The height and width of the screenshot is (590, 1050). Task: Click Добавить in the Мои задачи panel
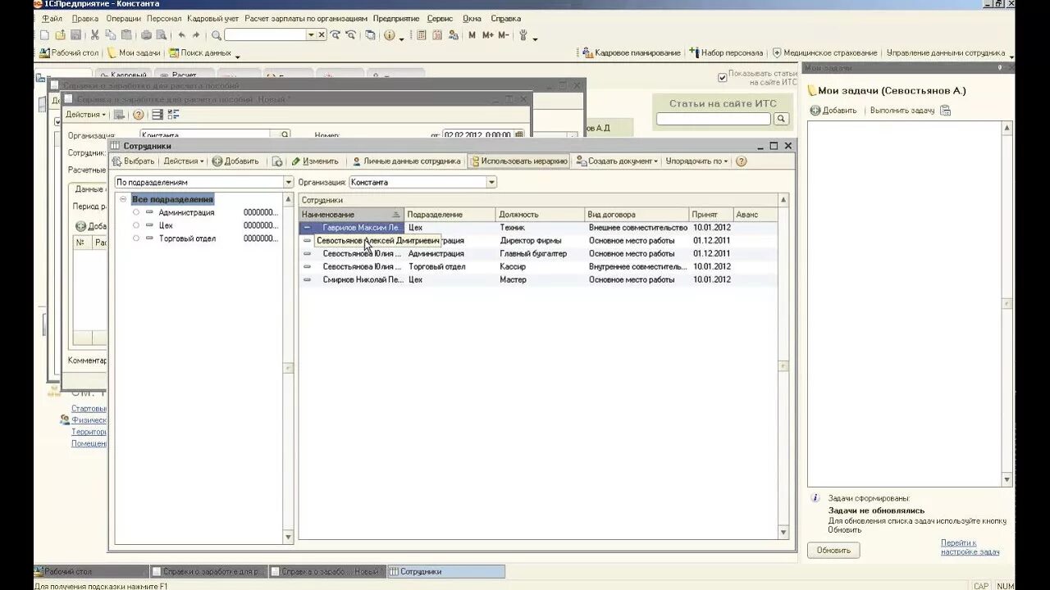click(833, 110)
